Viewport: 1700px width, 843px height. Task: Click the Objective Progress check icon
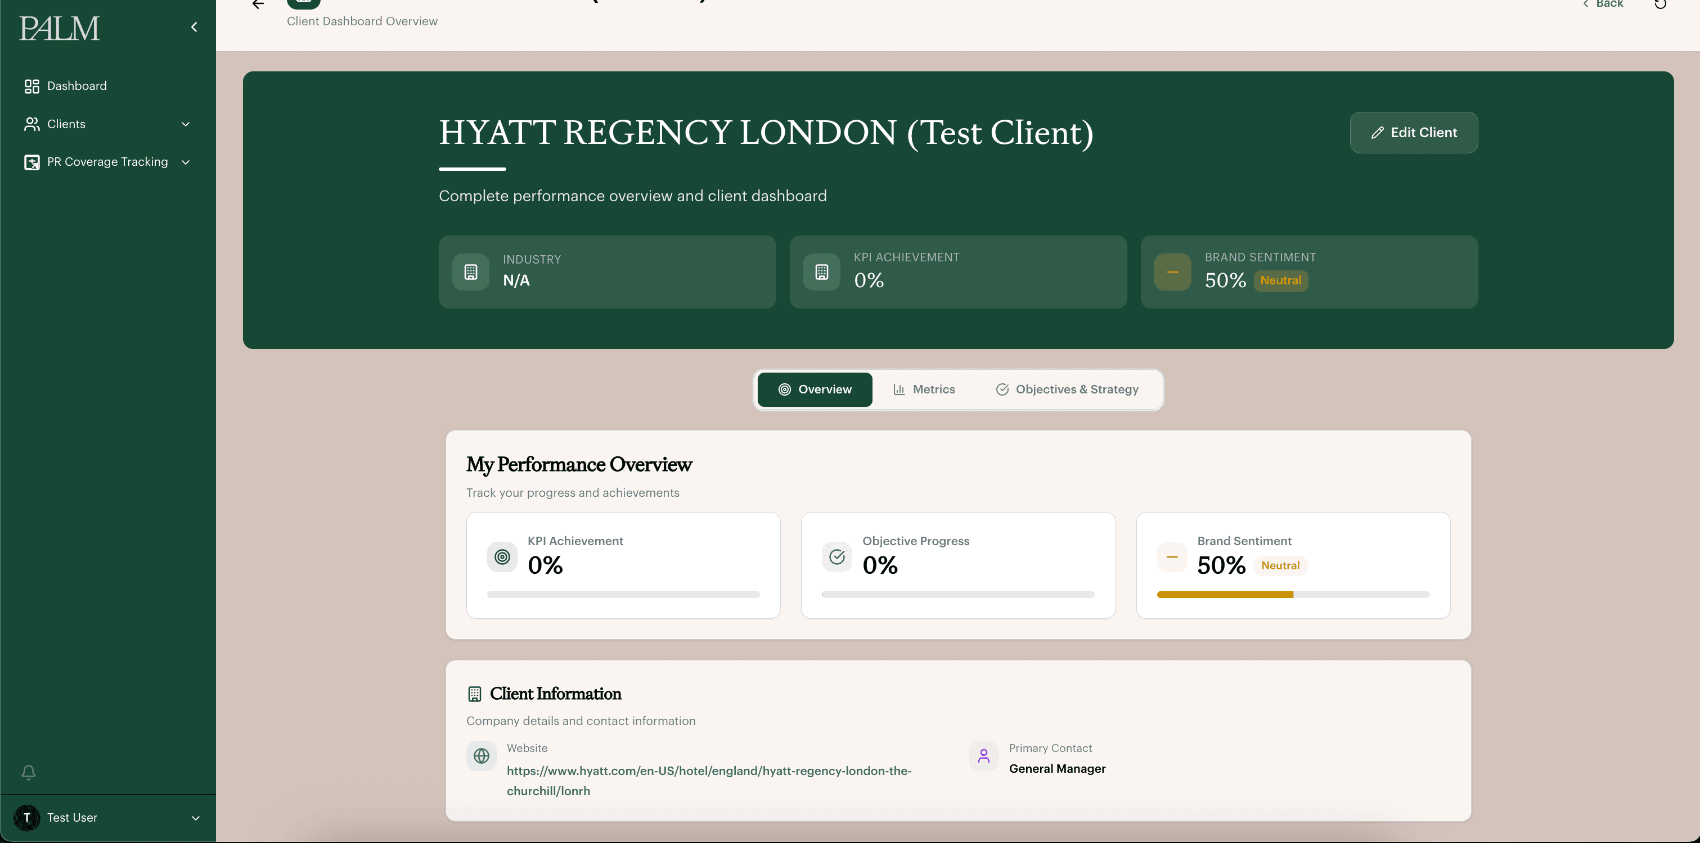click(837, 557)
